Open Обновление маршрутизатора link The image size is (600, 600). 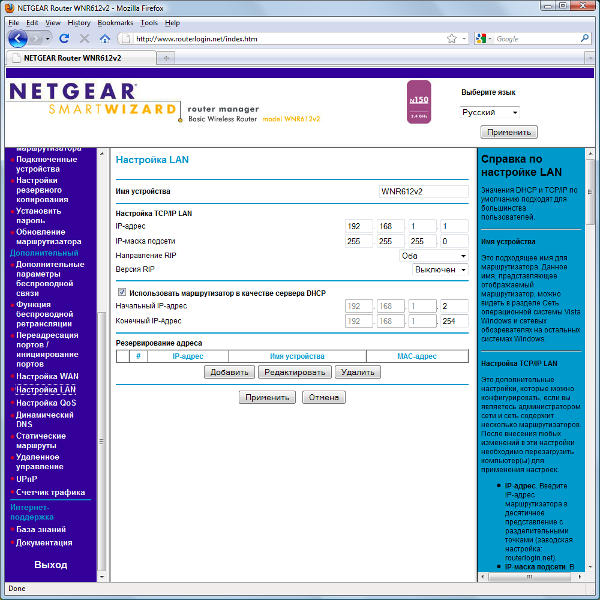pos(49,237)
